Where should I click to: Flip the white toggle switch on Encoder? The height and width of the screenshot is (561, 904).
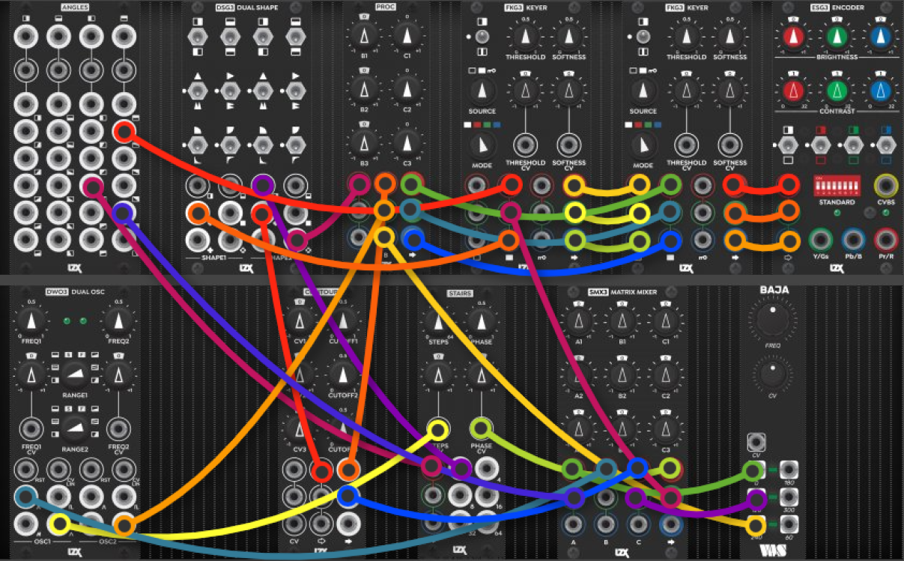tap(789, 144)
